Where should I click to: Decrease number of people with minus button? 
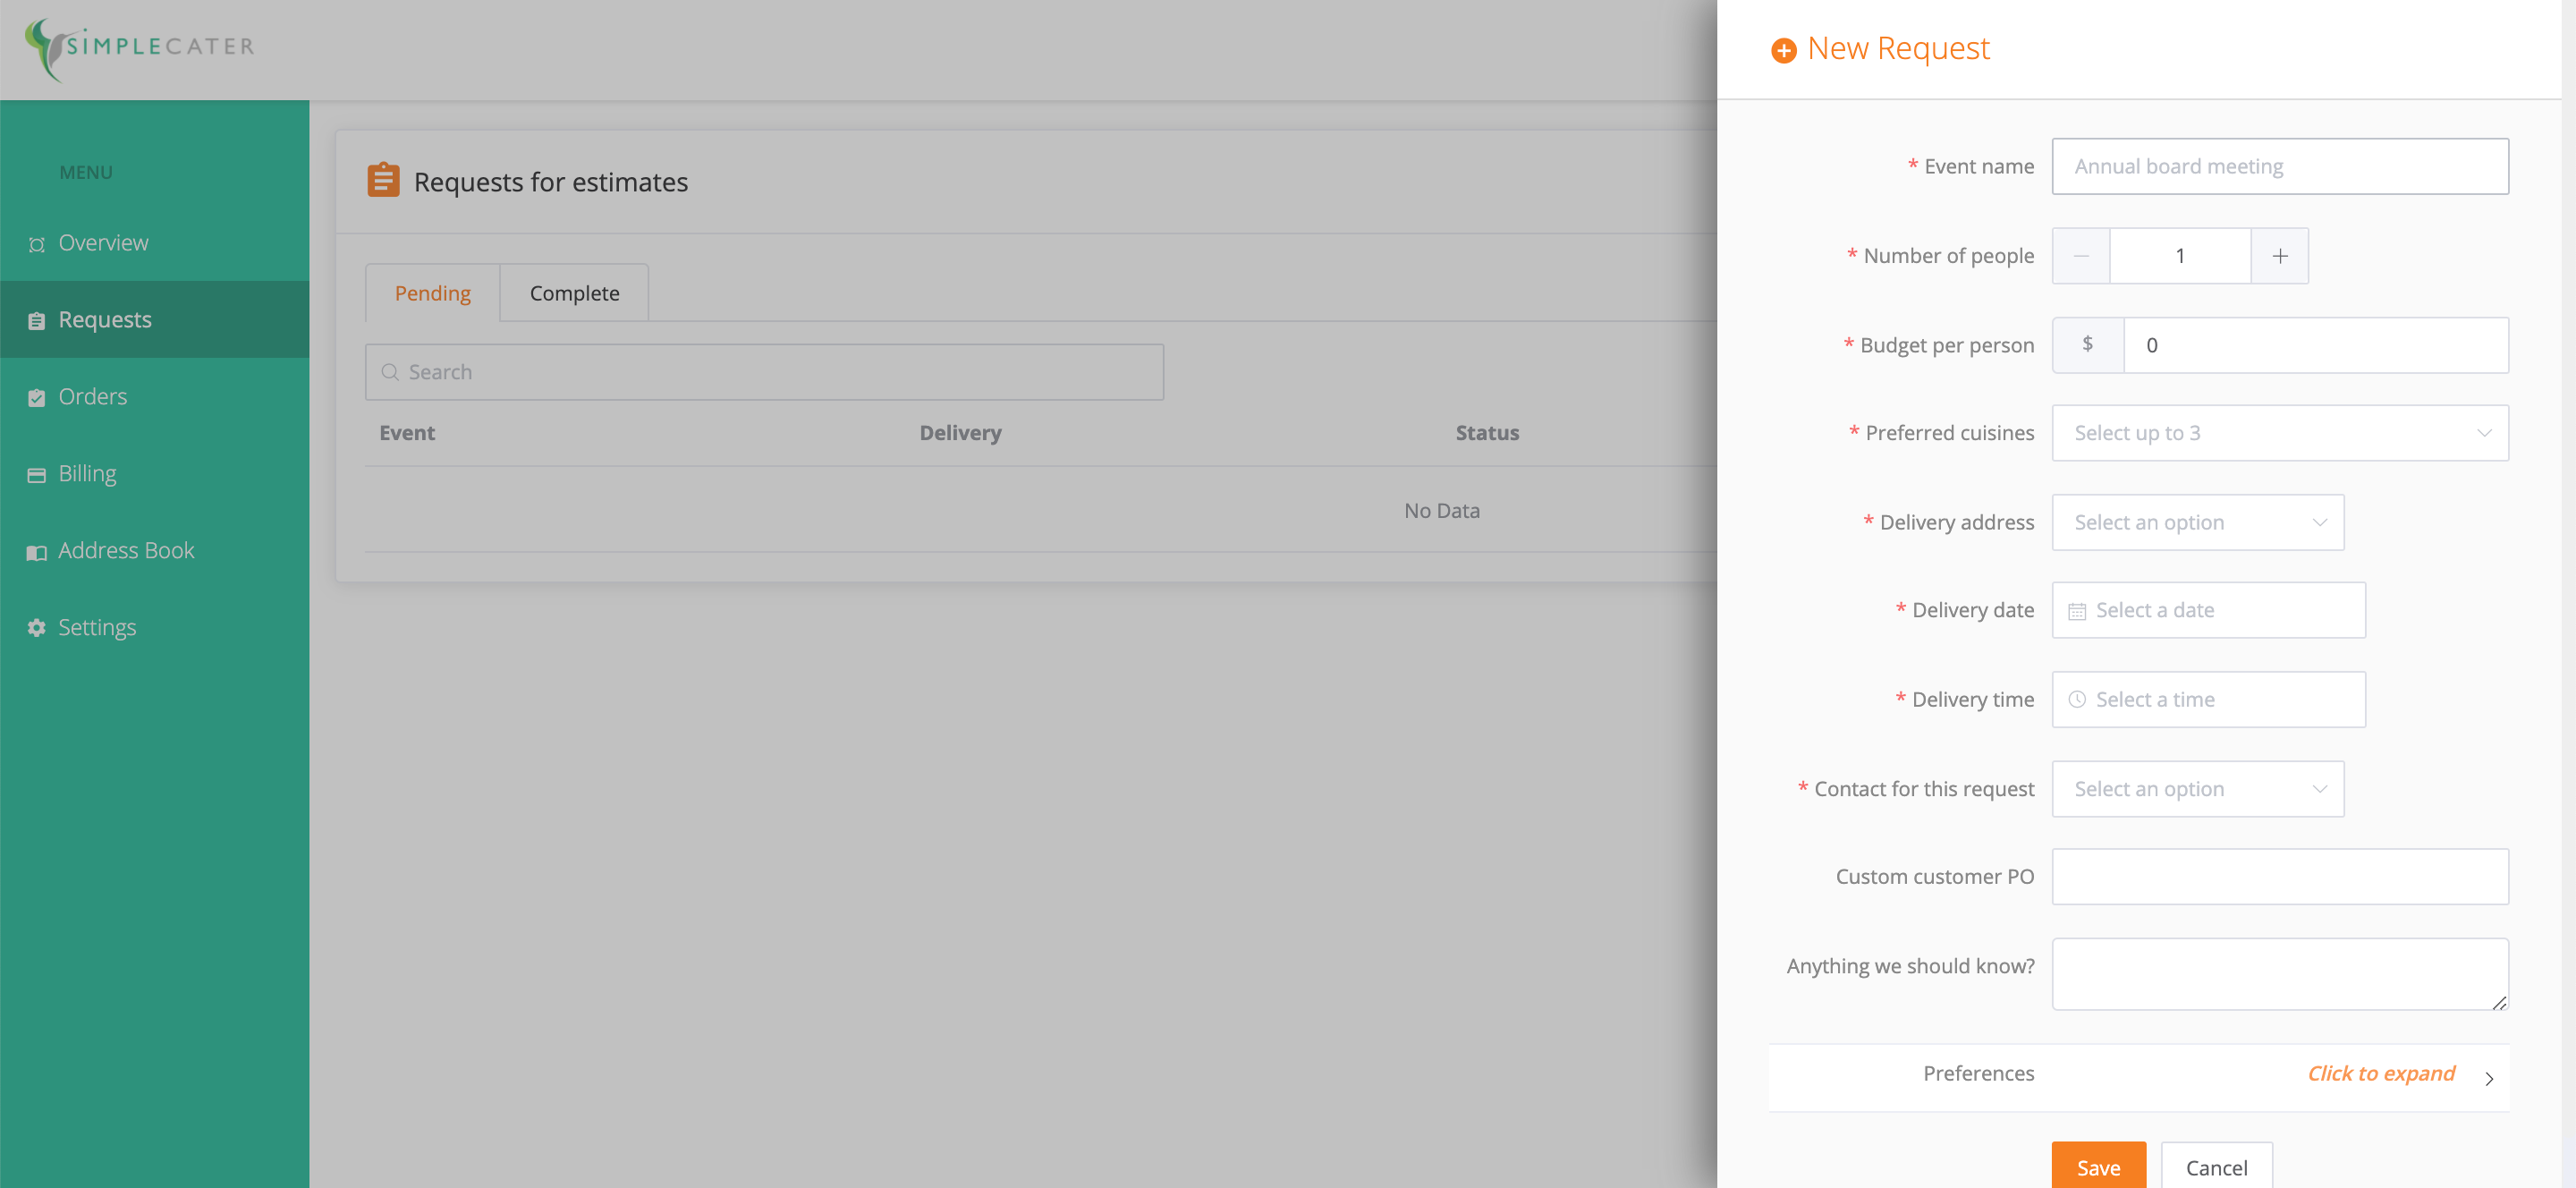coord(2081,256)
